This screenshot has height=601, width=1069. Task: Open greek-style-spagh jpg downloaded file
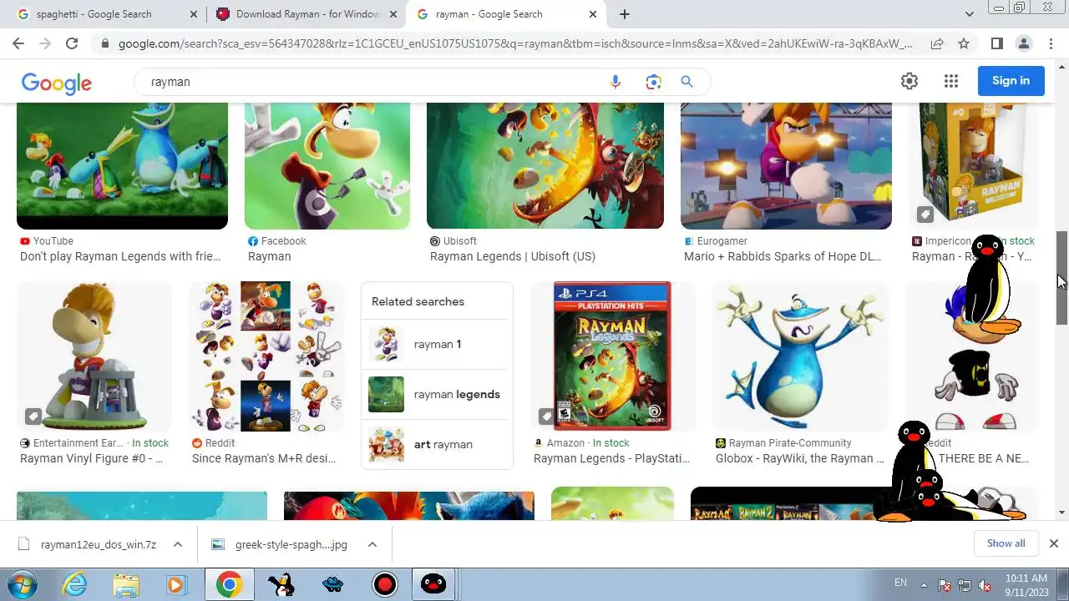pos(291,544)
